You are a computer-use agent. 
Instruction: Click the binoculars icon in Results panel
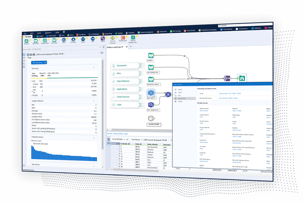tap(109, 143)
